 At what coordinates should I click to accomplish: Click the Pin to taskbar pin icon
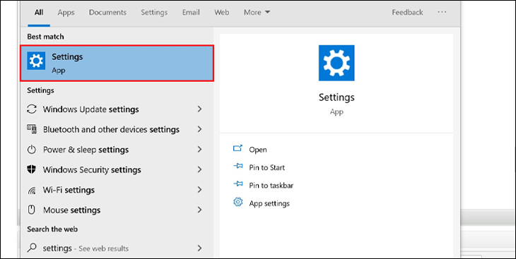pos(238,184)
